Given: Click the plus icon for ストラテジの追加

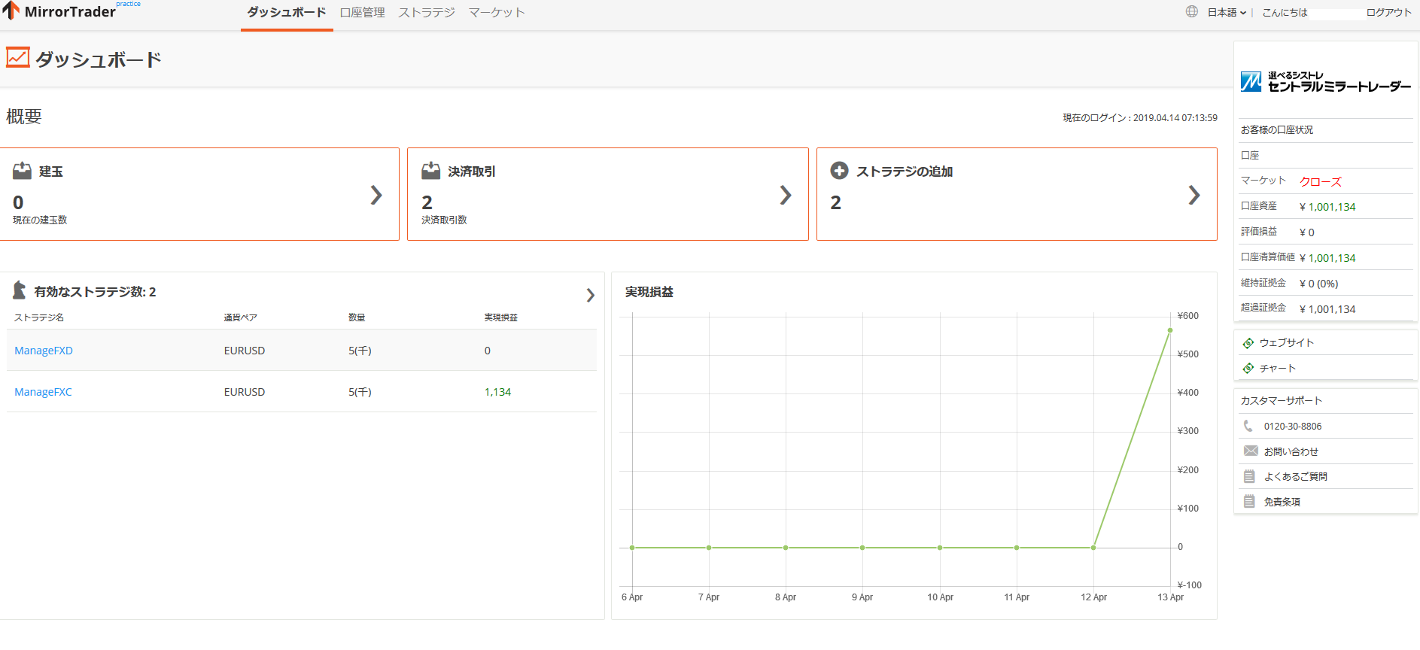Looking at the screenshot, I should pos(839,171).
